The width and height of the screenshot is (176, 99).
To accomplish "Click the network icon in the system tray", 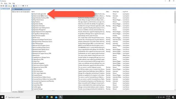I will [159, 97].
